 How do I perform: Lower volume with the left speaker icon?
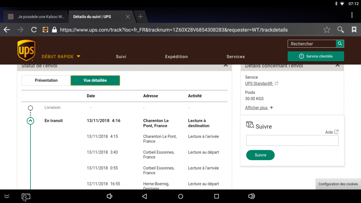point(109,196)
